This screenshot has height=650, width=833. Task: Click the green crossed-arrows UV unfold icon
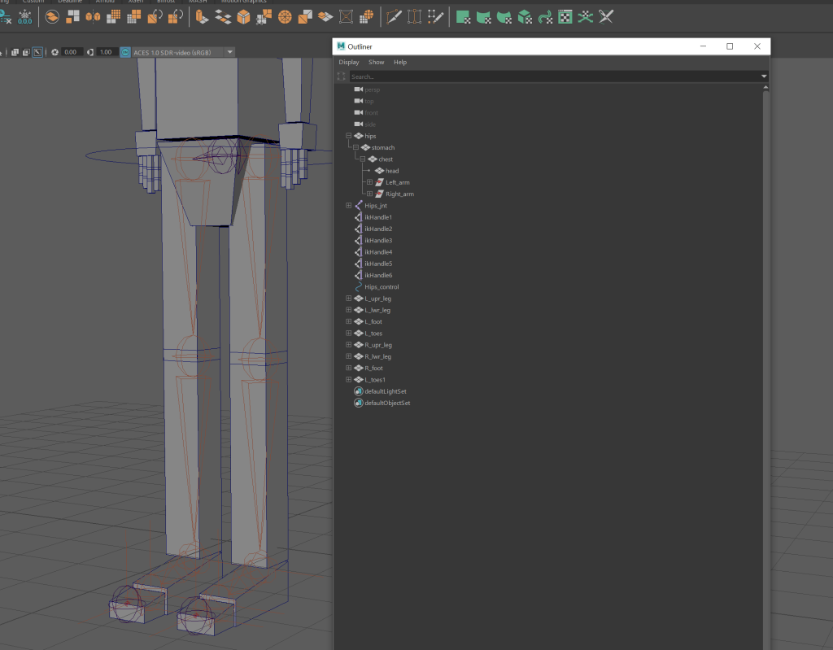pyautogui.click(x=586, y=17)
